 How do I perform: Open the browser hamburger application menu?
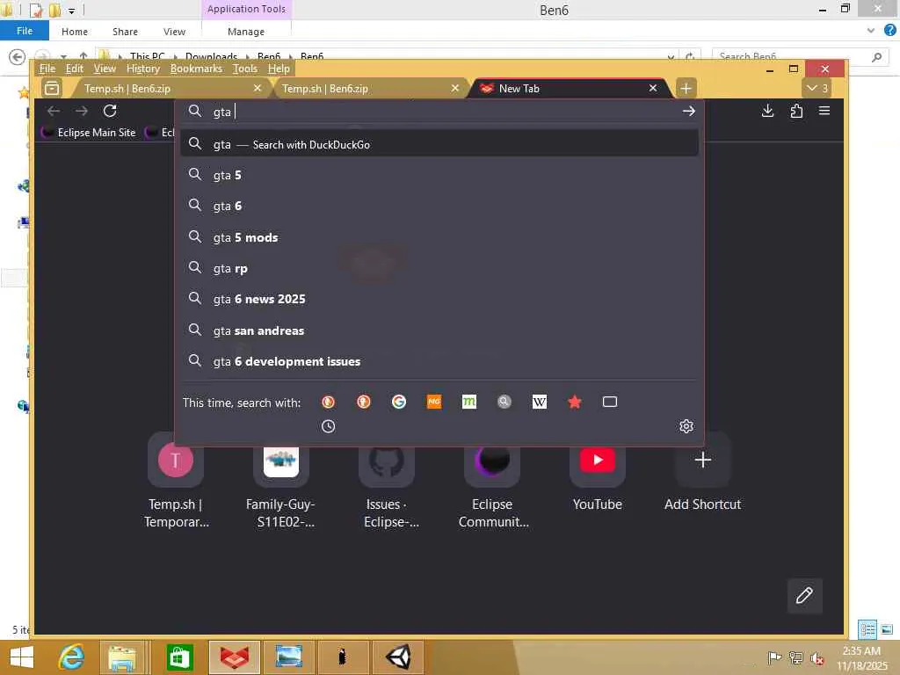824,111
